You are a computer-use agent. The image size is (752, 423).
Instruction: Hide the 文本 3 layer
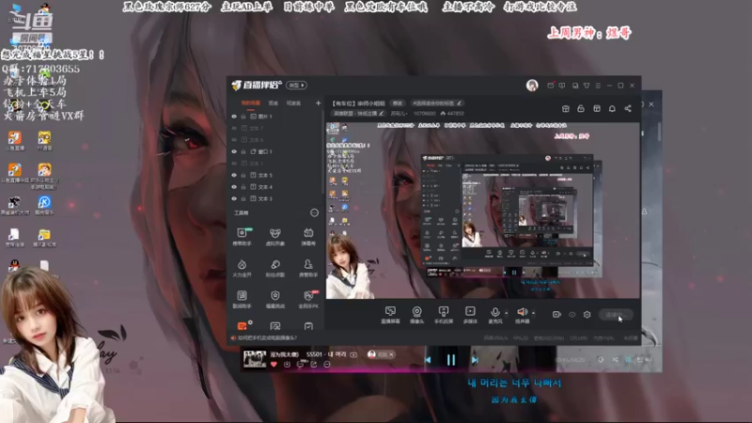tap(234, 198)
